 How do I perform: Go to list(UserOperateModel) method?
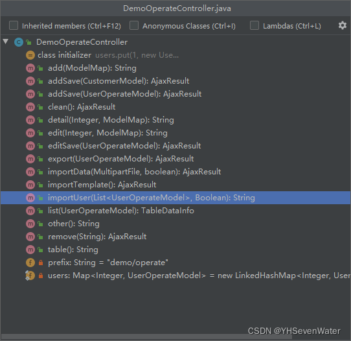[121, 211]
